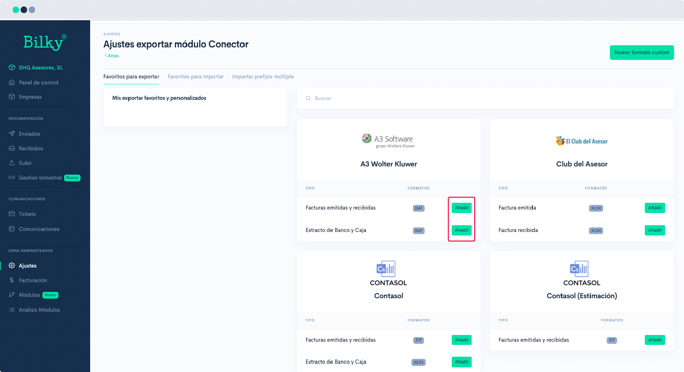Image resolution: width=684 pixels, height=372 pixels.
Task: Click the Empresas box icon
Action: pyautogui.click(x=12, y=97)
